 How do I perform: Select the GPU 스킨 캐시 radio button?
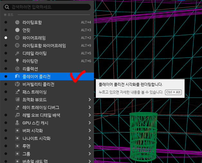point(6,123)
